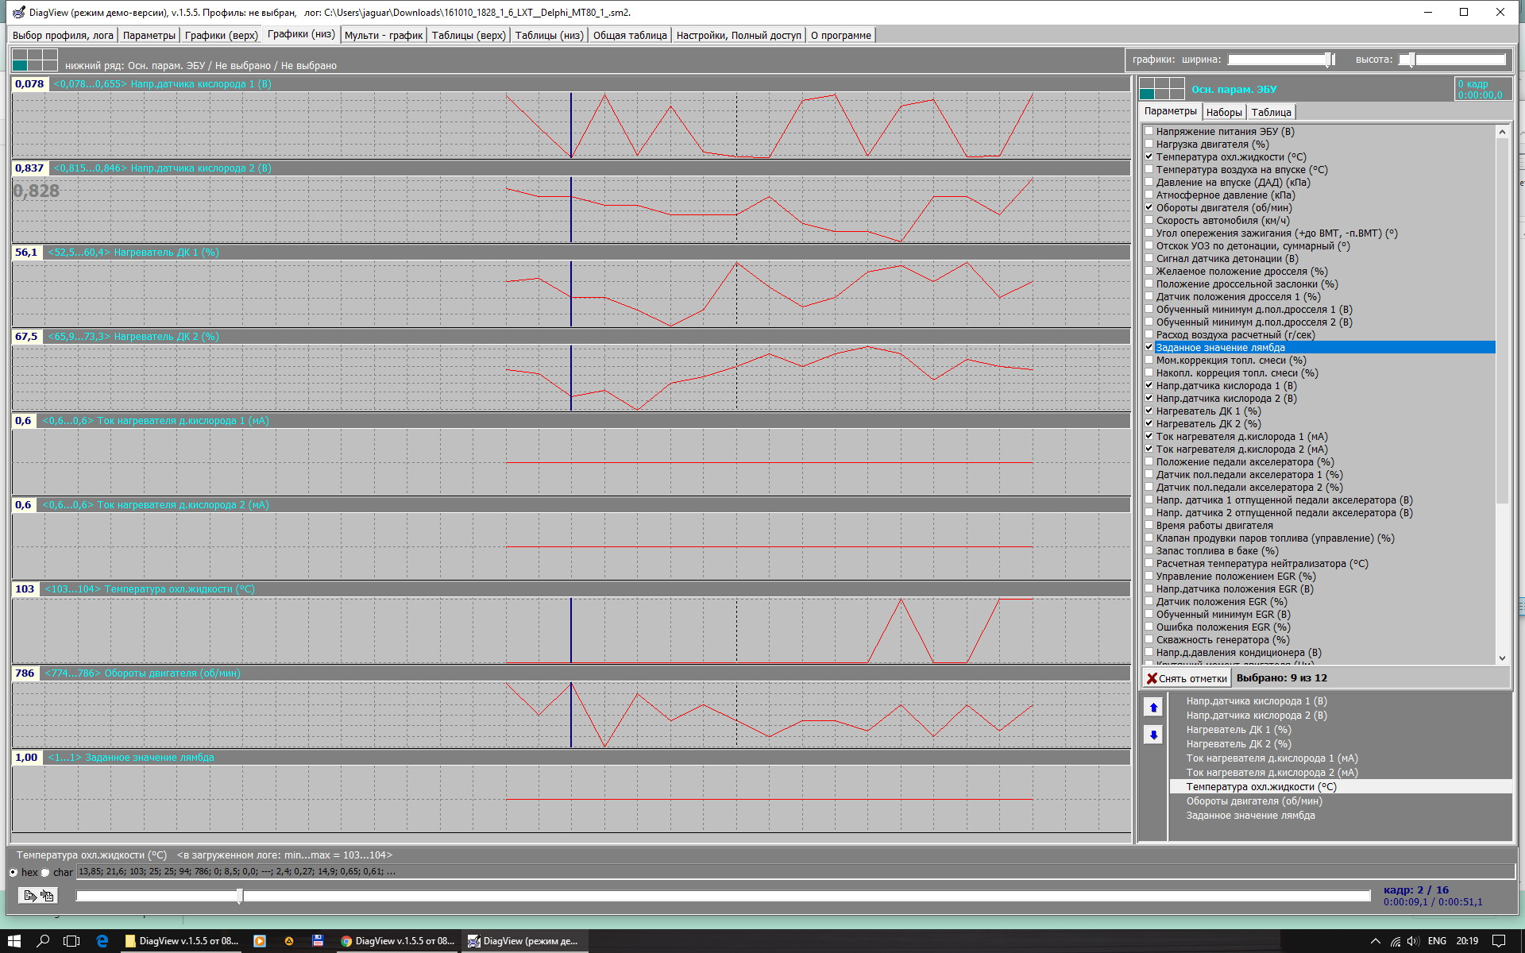Select Заданное значение лямбда in chosen list
Image resolution: width=1525 pixels, height=953 pixels.
click(1250, 816)
